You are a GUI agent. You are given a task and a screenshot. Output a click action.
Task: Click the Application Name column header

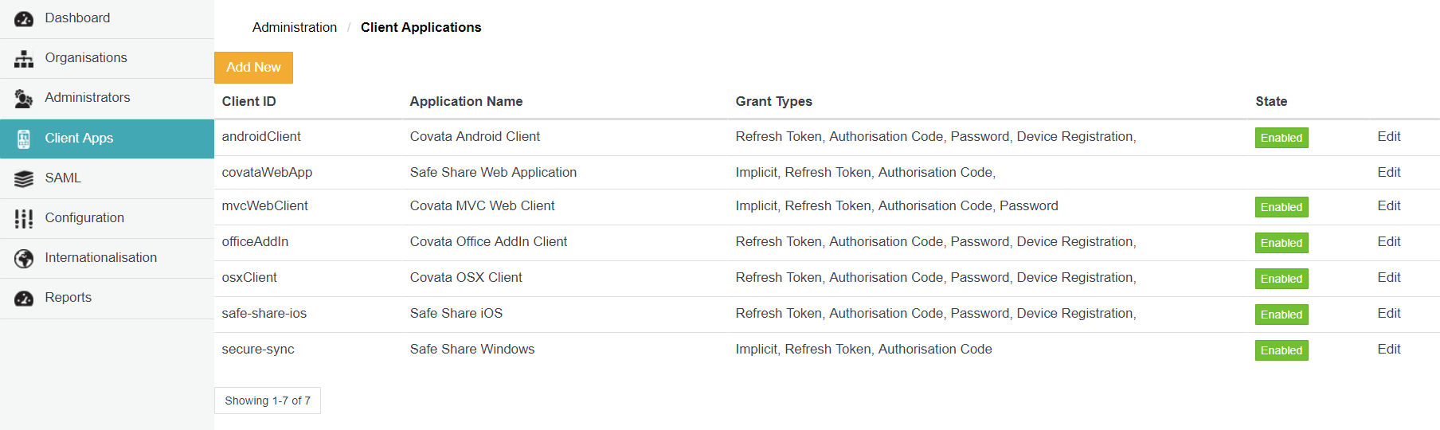point(466,101)
